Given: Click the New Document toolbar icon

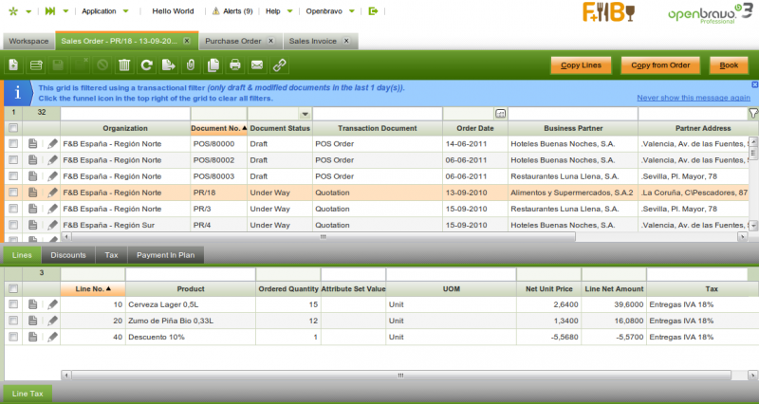Looking at the screenshot, I should 13,65.
